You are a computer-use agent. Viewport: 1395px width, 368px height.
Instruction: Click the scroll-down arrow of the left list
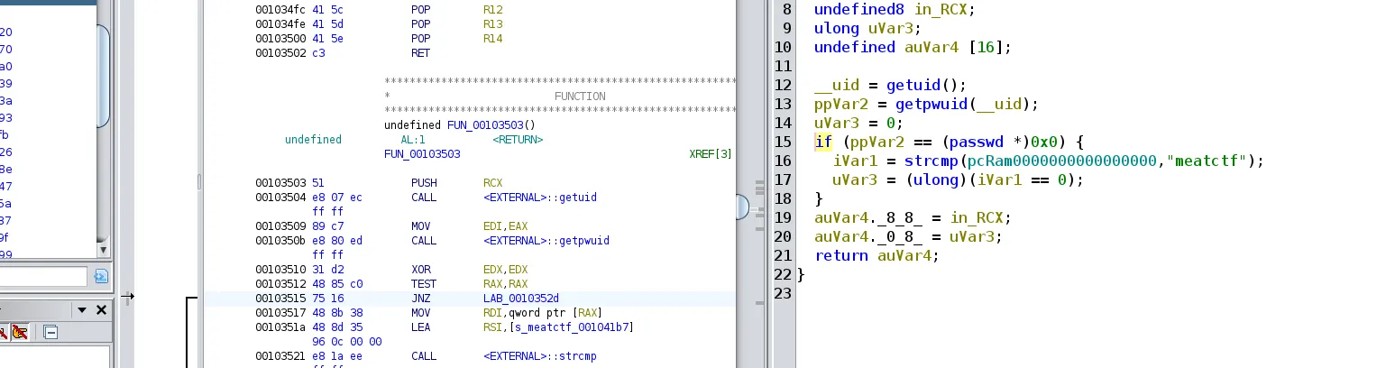103,251
